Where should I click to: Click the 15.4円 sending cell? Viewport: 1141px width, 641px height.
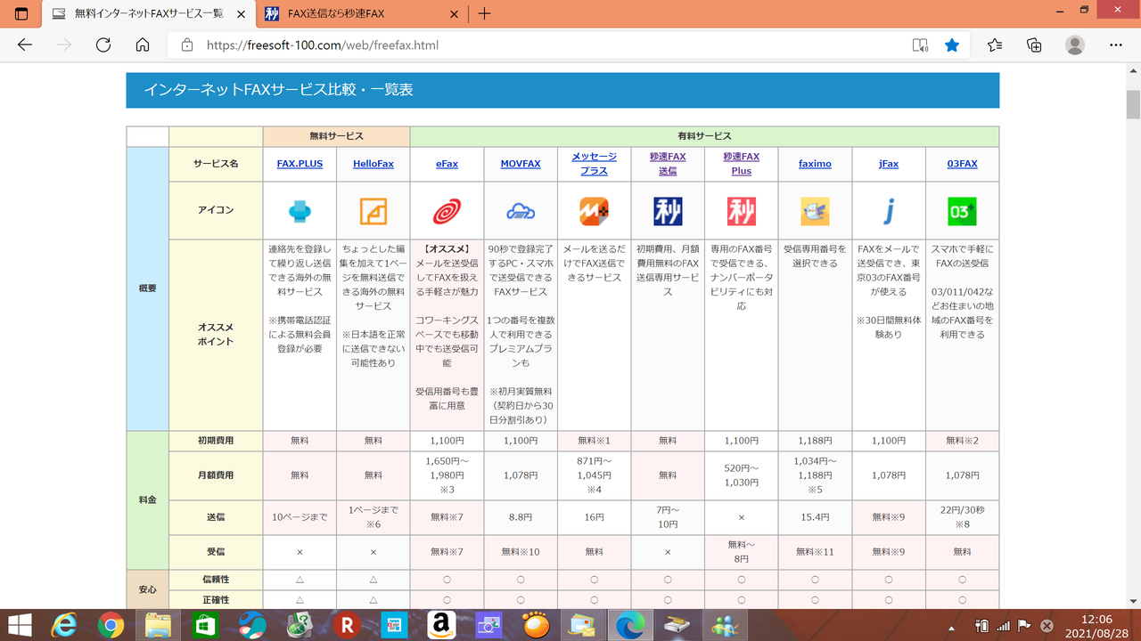point(815,516)
